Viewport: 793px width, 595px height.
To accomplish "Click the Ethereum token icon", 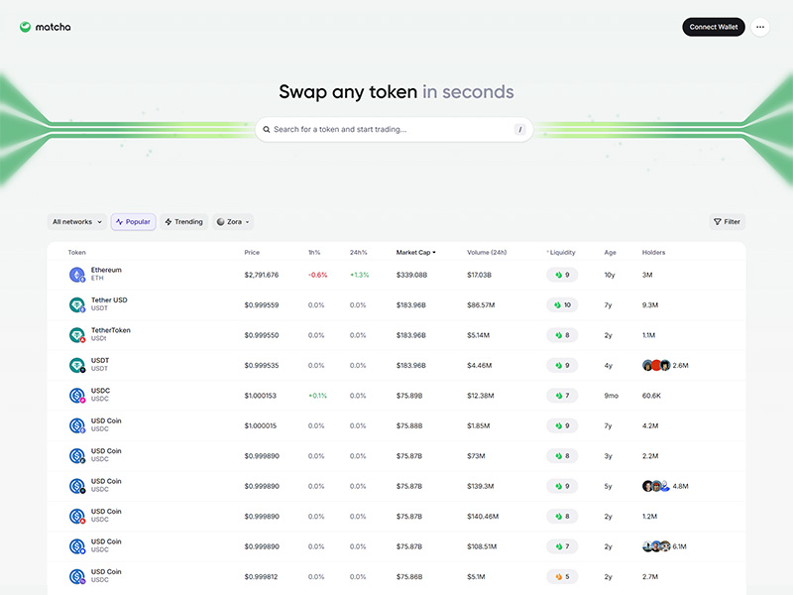I will 77,275.
